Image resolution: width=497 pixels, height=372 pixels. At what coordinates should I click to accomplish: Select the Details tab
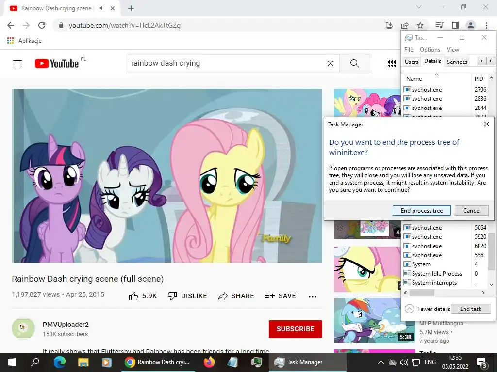[432, 61]
